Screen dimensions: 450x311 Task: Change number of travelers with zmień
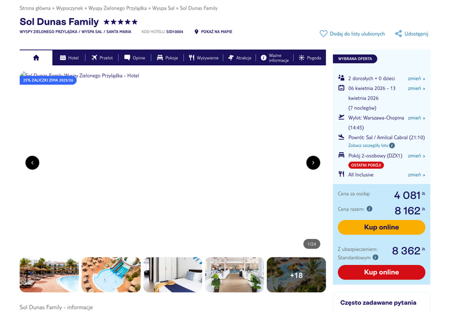coord(416,78)
